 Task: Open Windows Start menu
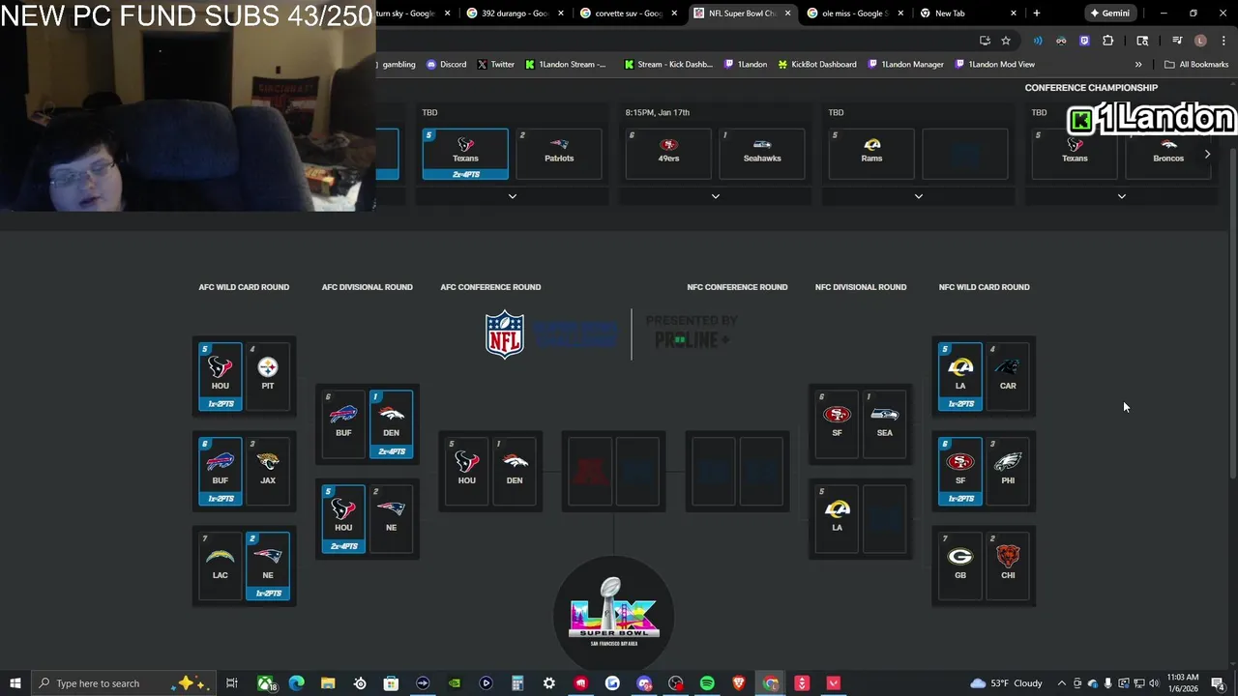coord(15,683)
